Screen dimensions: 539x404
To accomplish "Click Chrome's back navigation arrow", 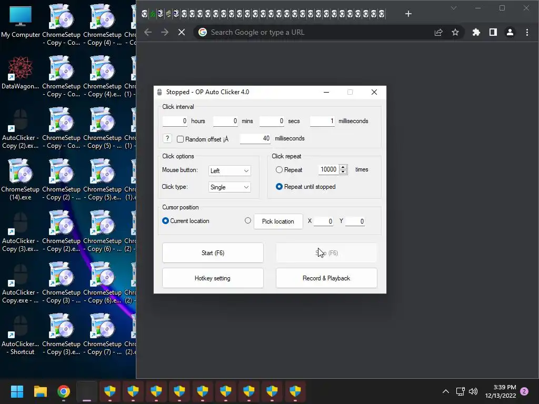I will (148, 32).
